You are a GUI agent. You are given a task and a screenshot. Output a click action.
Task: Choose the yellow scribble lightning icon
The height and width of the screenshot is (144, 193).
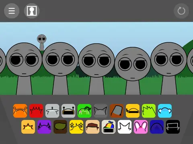click(x=76, y=127)
